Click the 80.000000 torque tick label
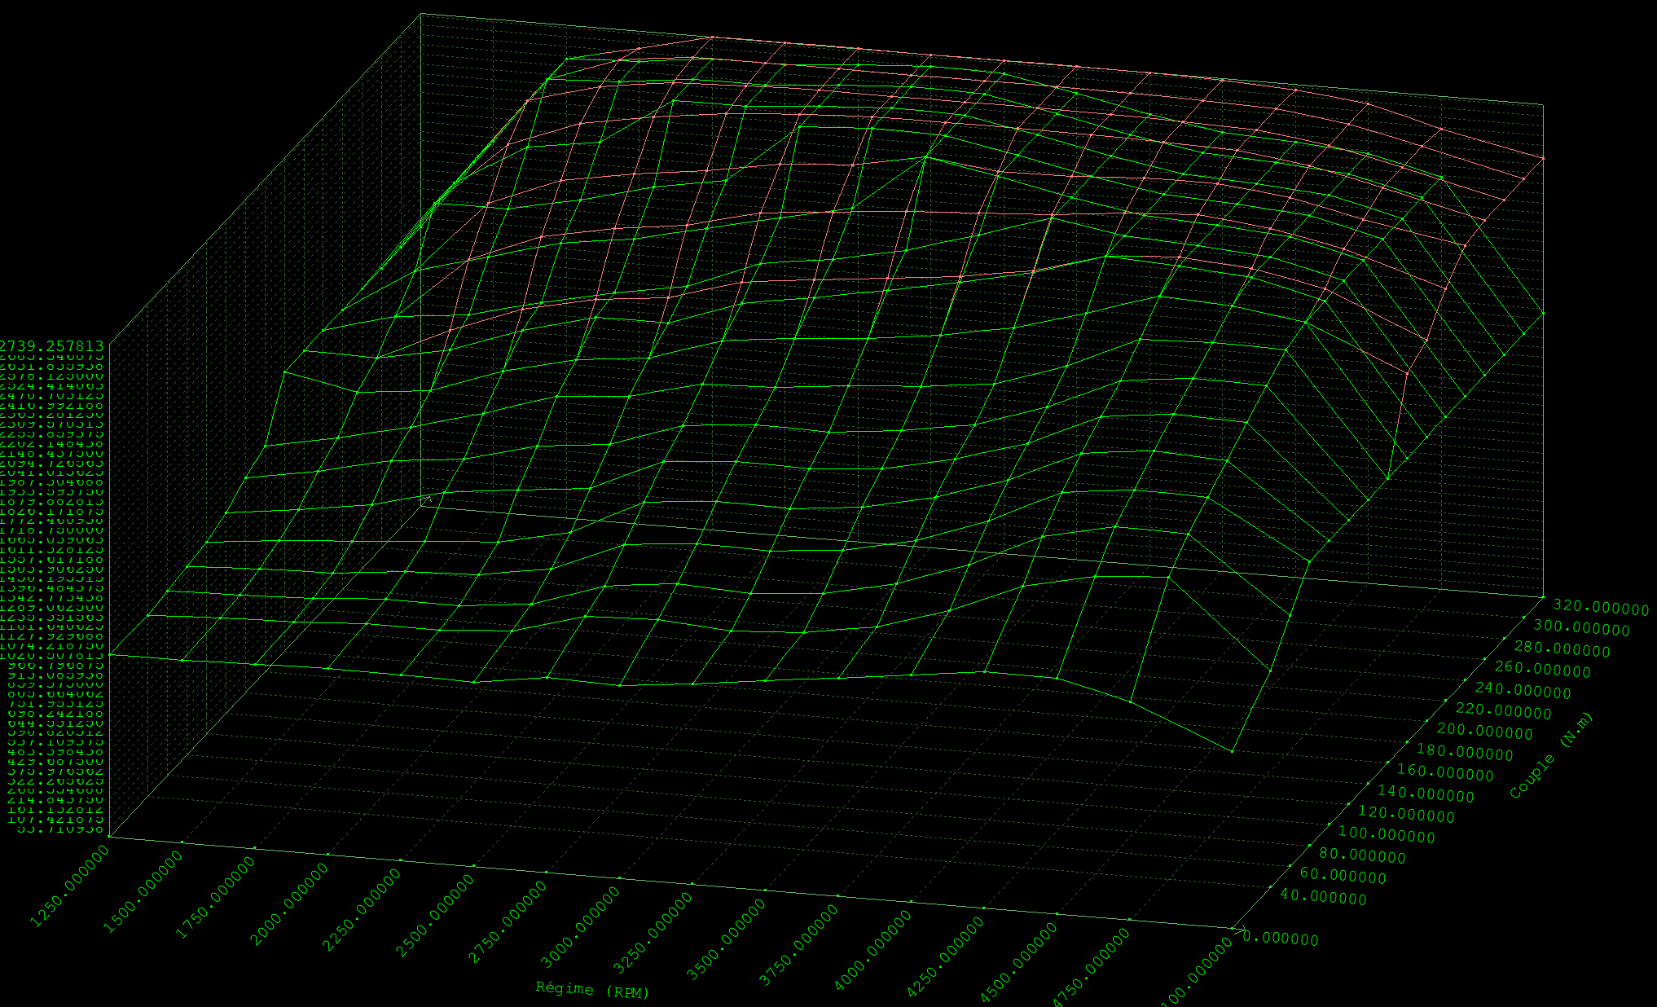The height and width of the screenshot is (1007, 1657). [1362, 855]
